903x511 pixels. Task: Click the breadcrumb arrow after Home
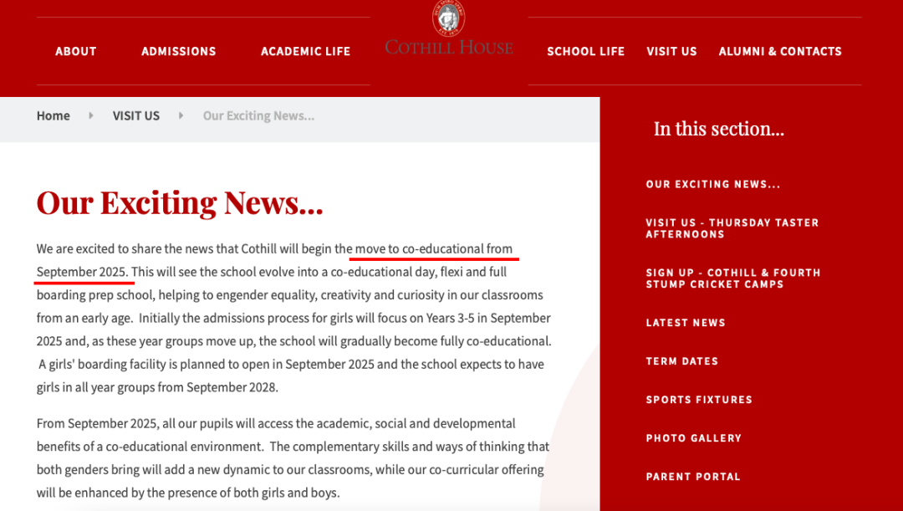91,115
